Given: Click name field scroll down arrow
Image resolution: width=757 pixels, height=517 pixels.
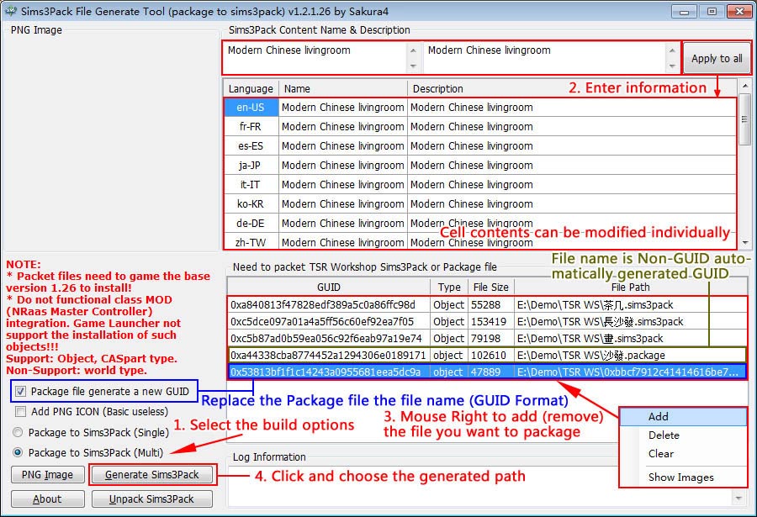Looking at the screenshot, I should tap(413, 66).
